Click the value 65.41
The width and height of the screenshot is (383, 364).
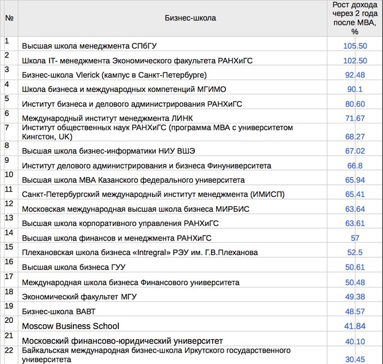pos(355,195)
